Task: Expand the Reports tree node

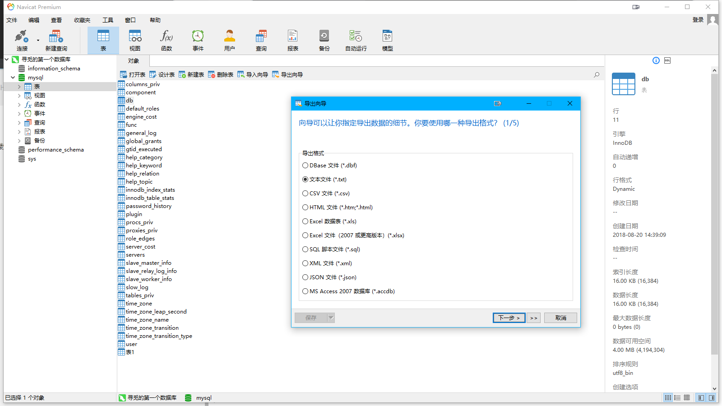Action: 19,131
